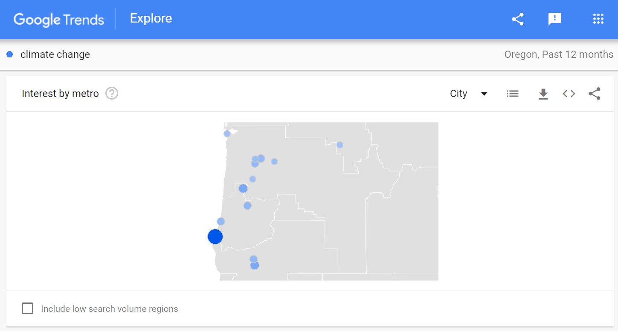Open the share options for the trends report
This screenshot has width=618, height=331.
517,19
